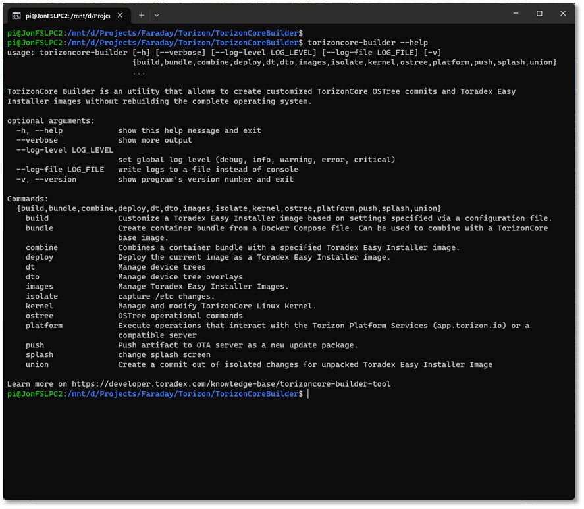This screenshot has width=584, height=509.
Task: Click 'write logs to a file' description
Action: click(208, 170)
